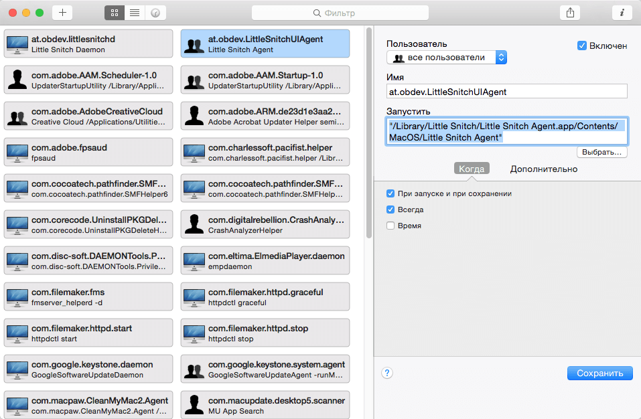The image size is (641, 419).
Task: Click the Запустить command text field
Action: tap(506, 131)
